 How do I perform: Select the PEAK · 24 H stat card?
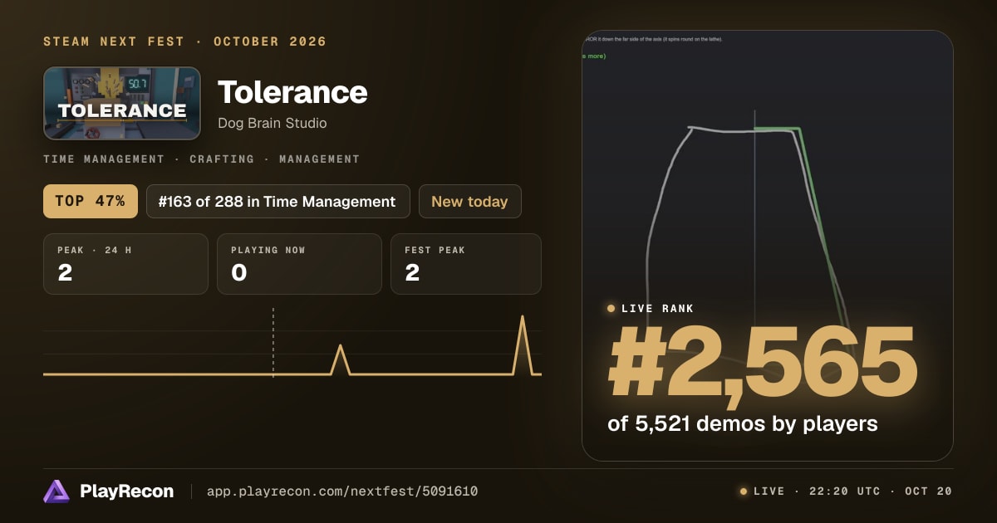(x=125, y=264)
